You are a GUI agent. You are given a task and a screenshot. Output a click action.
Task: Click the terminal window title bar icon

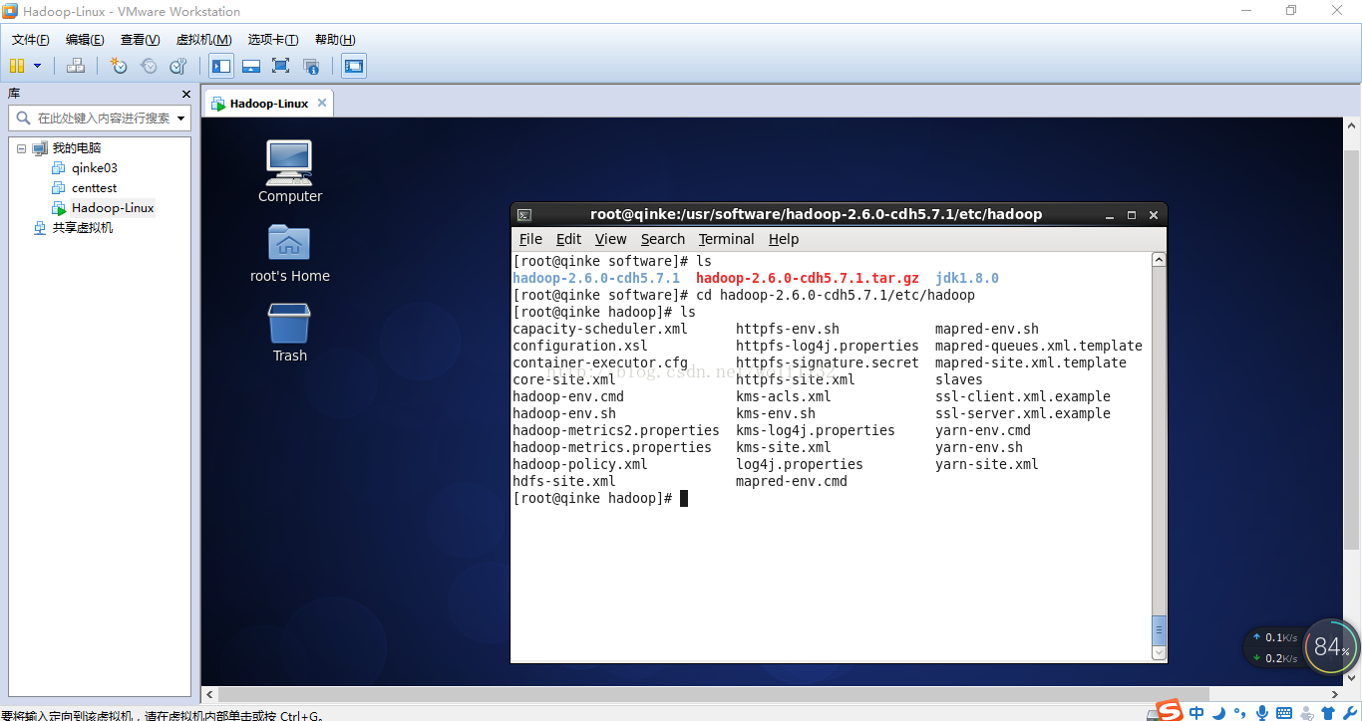[524, 214]
